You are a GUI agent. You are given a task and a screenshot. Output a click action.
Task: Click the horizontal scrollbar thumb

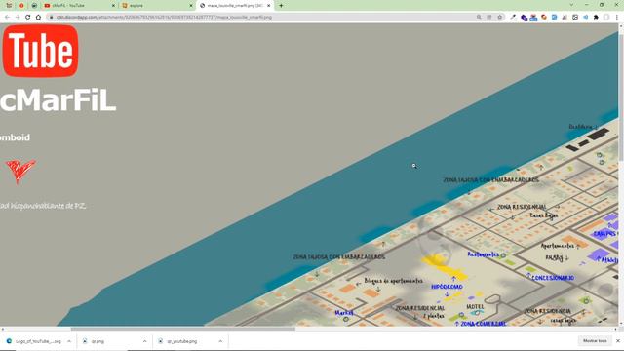(x=183, y=330)
